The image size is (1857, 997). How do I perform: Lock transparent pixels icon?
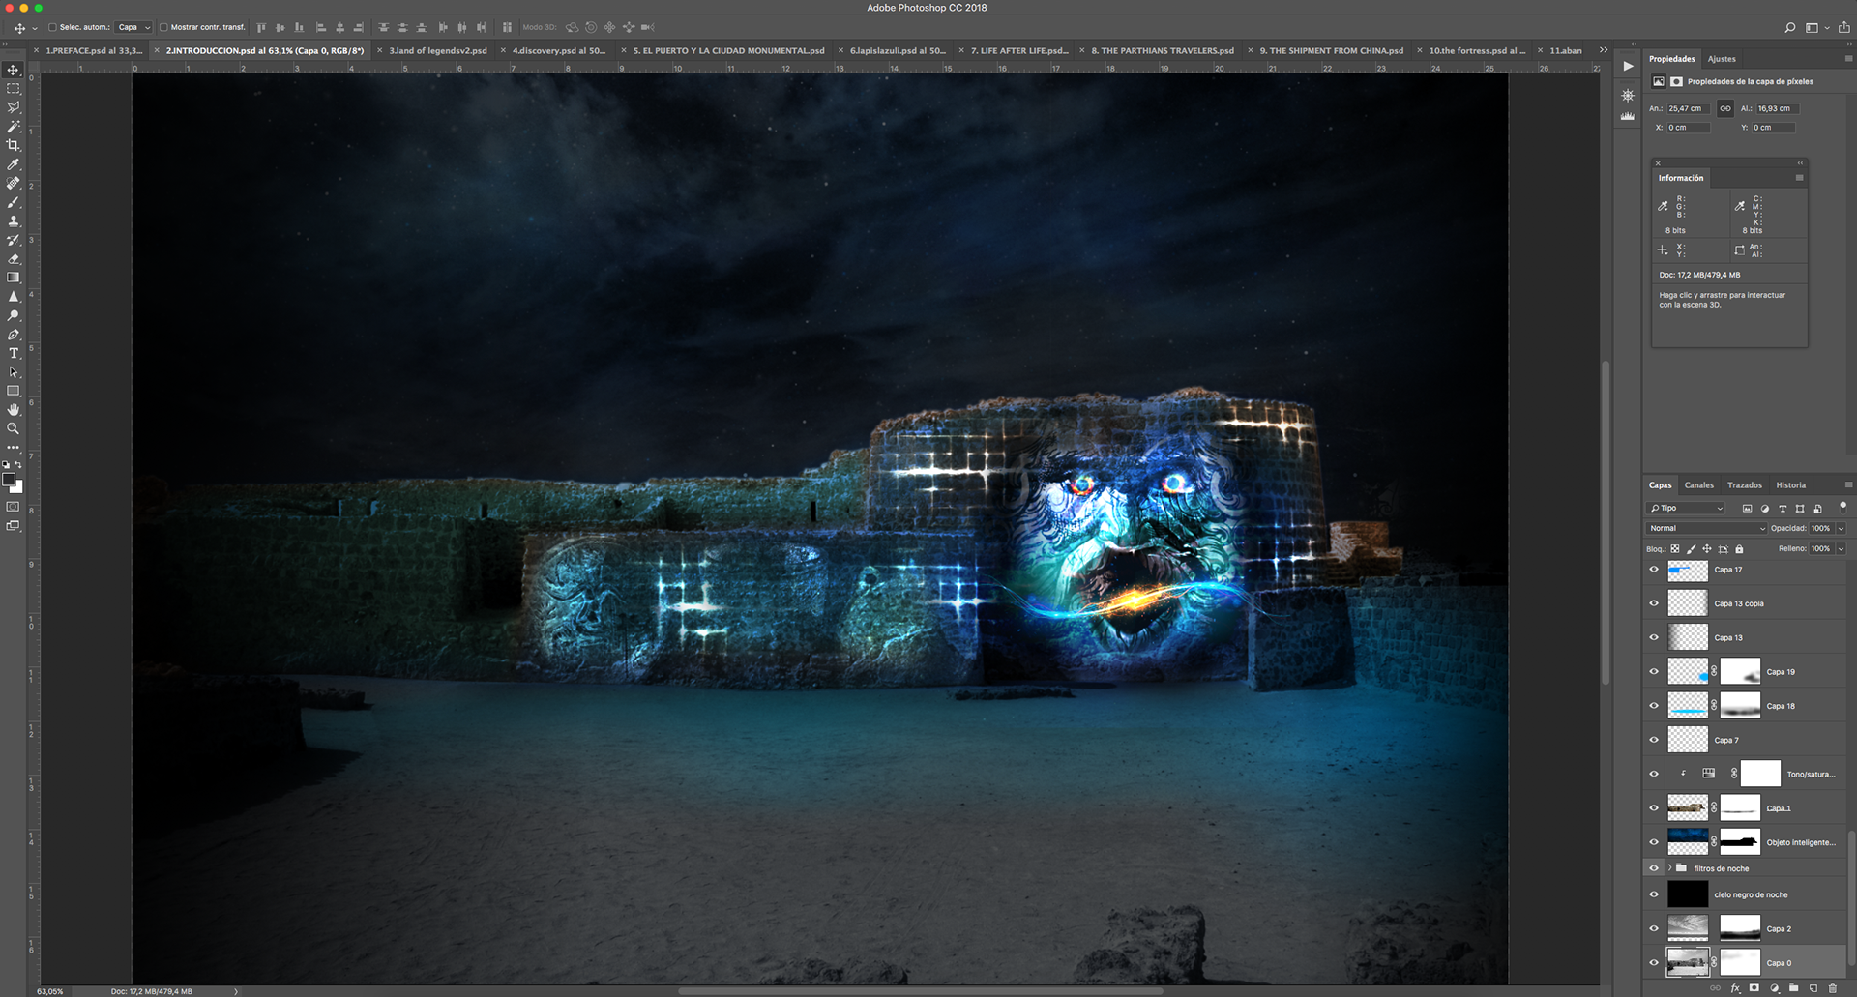point(1675,548)
